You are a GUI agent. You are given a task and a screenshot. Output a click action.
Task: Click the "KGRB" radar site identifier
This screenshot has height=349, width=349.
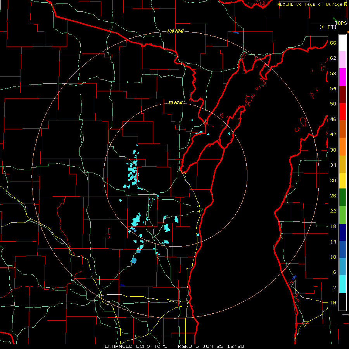tap(185, 346)
